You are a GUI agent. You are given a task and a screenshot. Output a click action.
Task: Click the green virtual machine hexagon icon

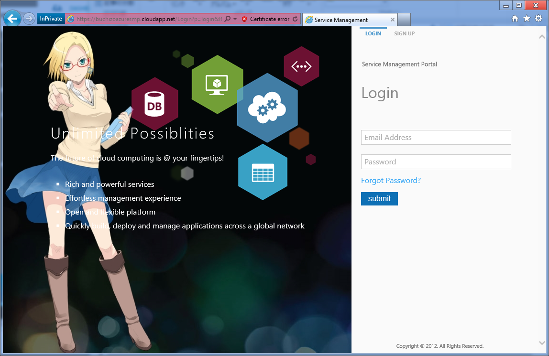pos(217,84)
